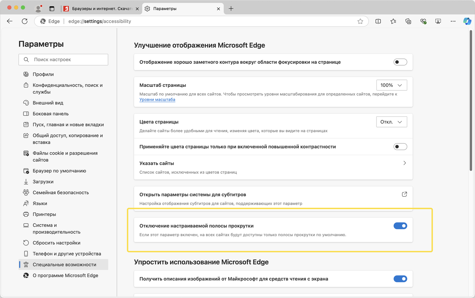The height and width of the screenshot is (298, 475).
Task: Open split screen view icon
Action: pos(378,21)
